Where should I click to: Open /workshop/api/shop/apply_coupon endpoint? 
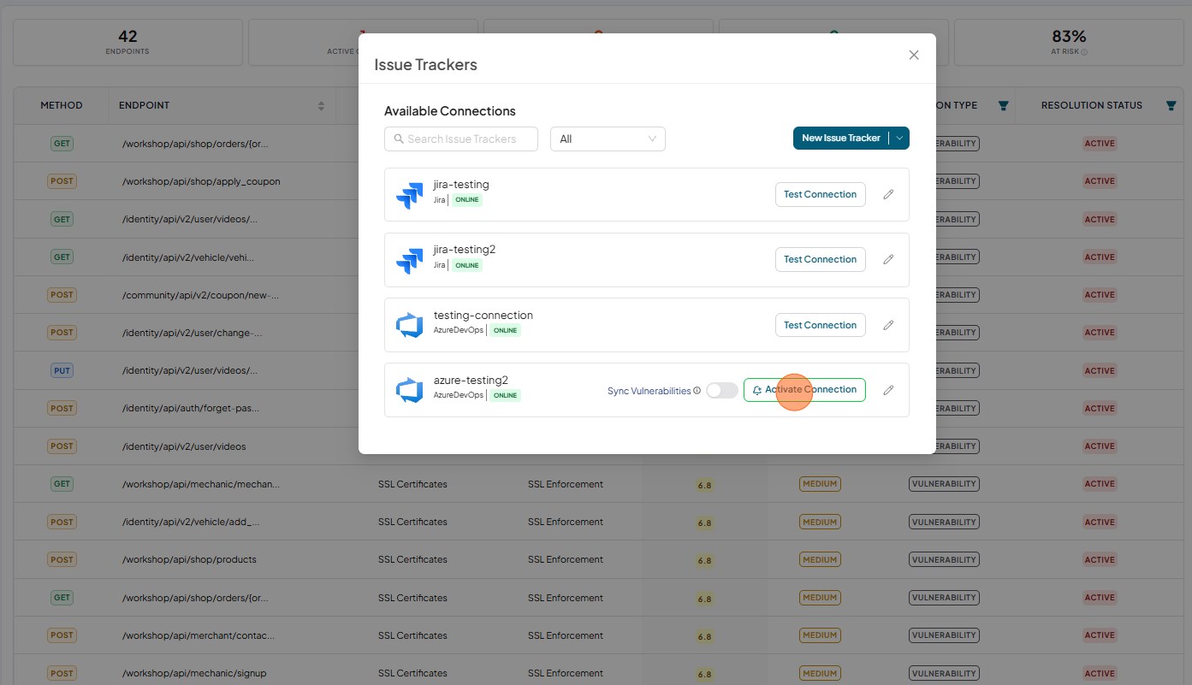tap(201, 181)
